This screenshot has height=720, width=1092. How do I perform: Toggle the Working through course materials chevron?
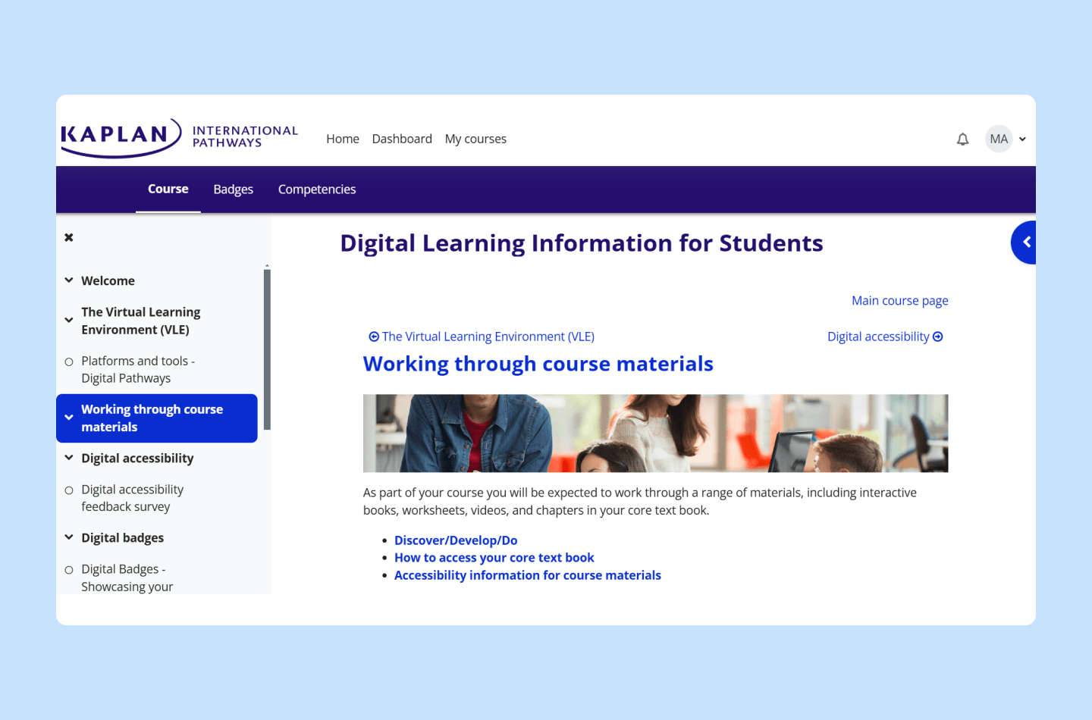[x=69, y=418]
